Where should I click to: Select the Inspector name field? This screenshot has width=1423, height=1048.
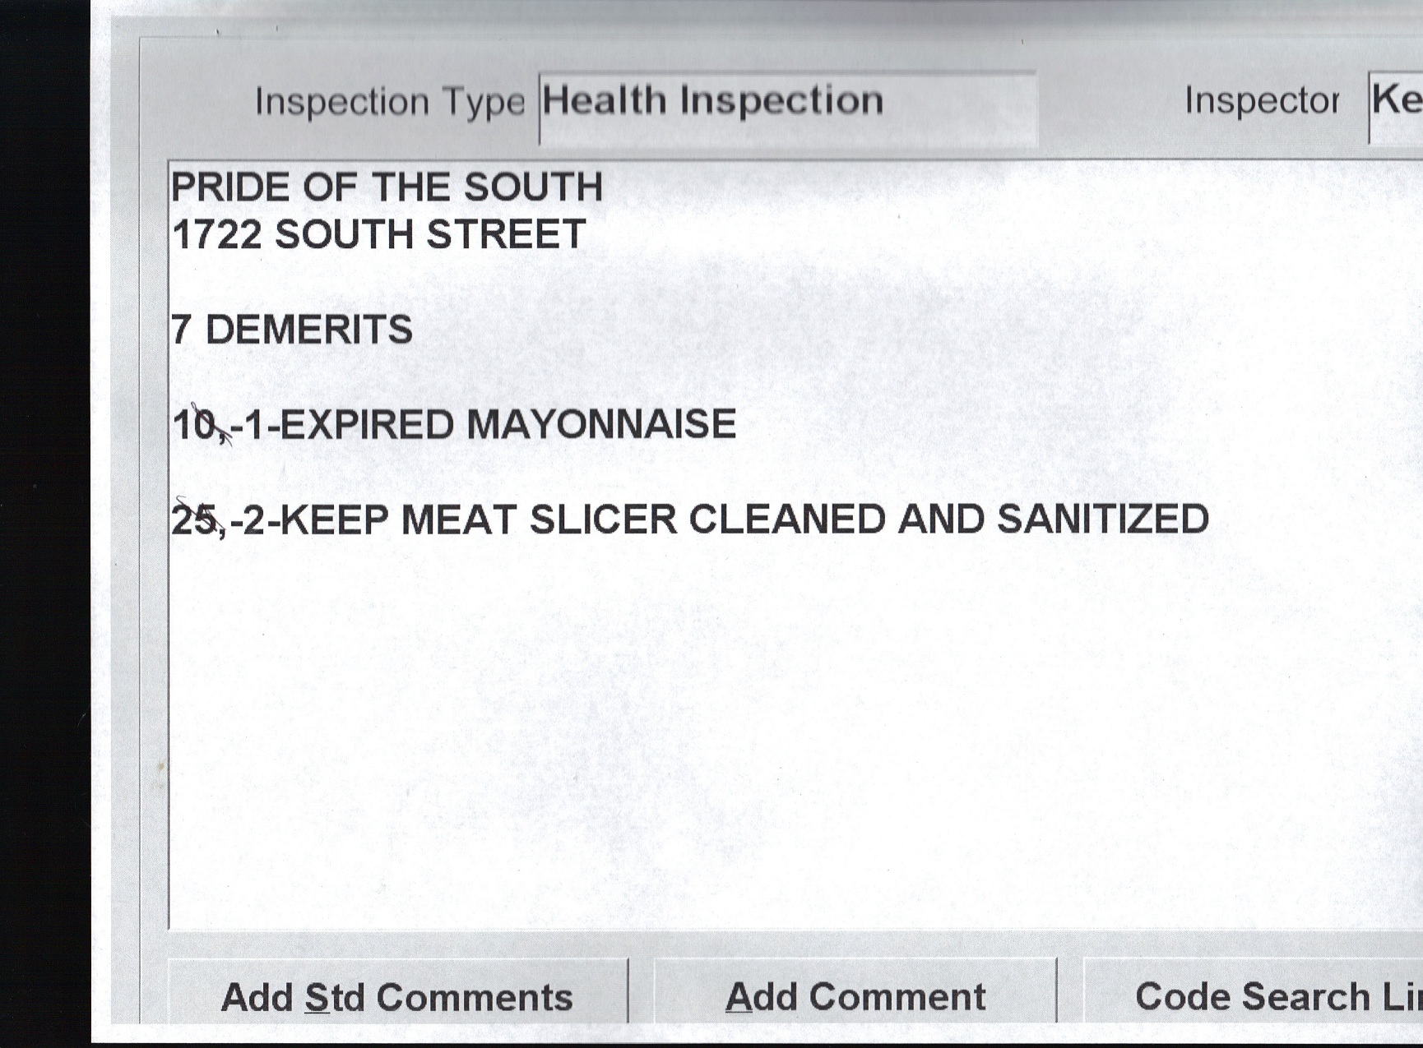1397,106
